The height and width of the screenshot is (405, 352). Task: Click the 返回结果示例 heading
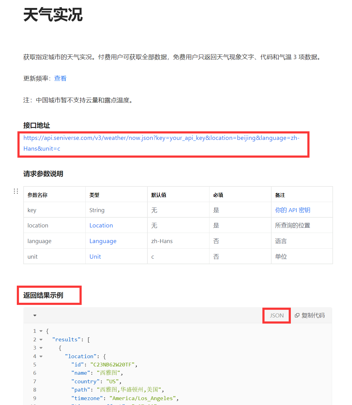[43, 295]
